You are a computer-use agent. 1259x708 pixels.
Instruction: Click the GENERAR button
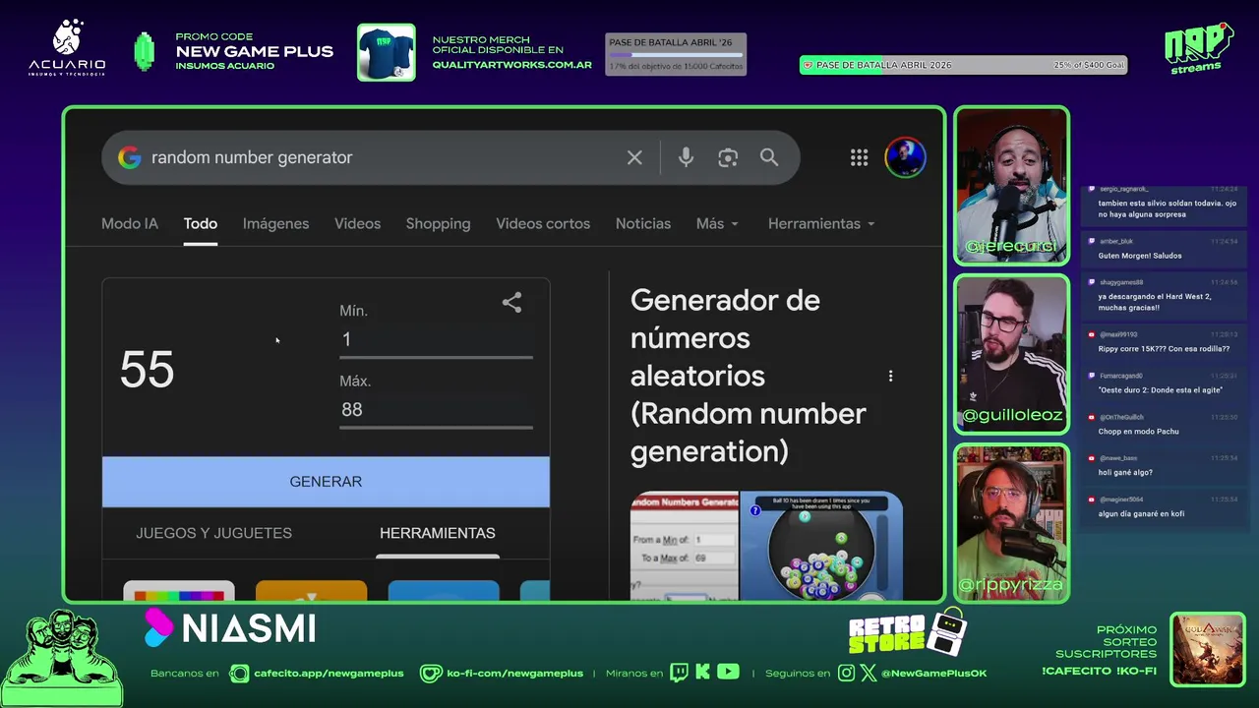point(326,482)
